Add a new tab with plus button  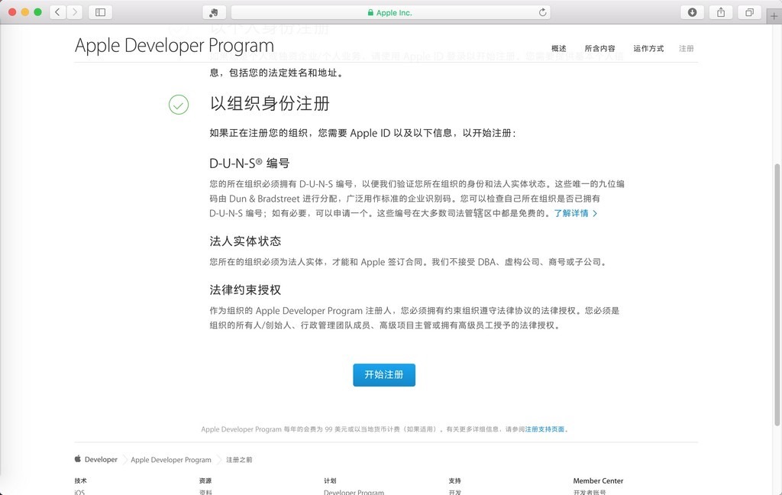tap(774, 16)
